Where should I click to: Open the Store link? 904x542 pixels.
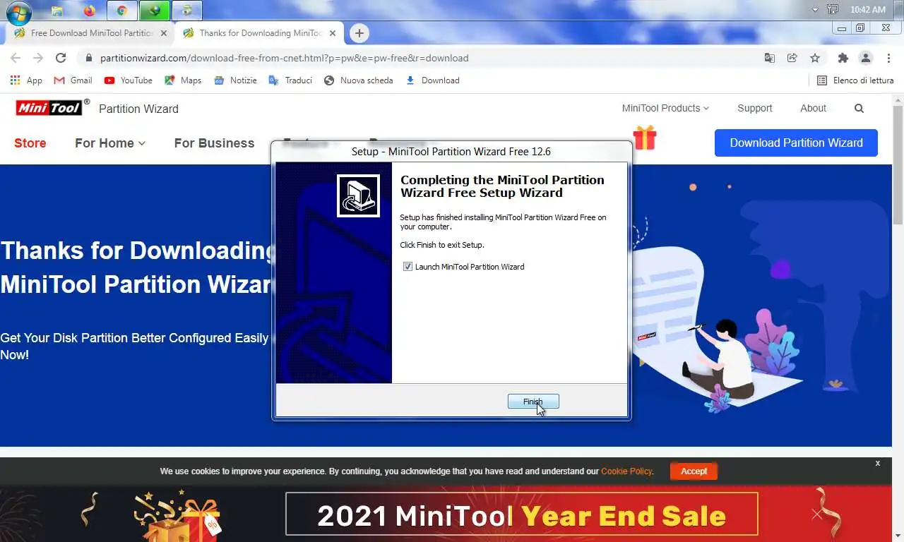30,143
